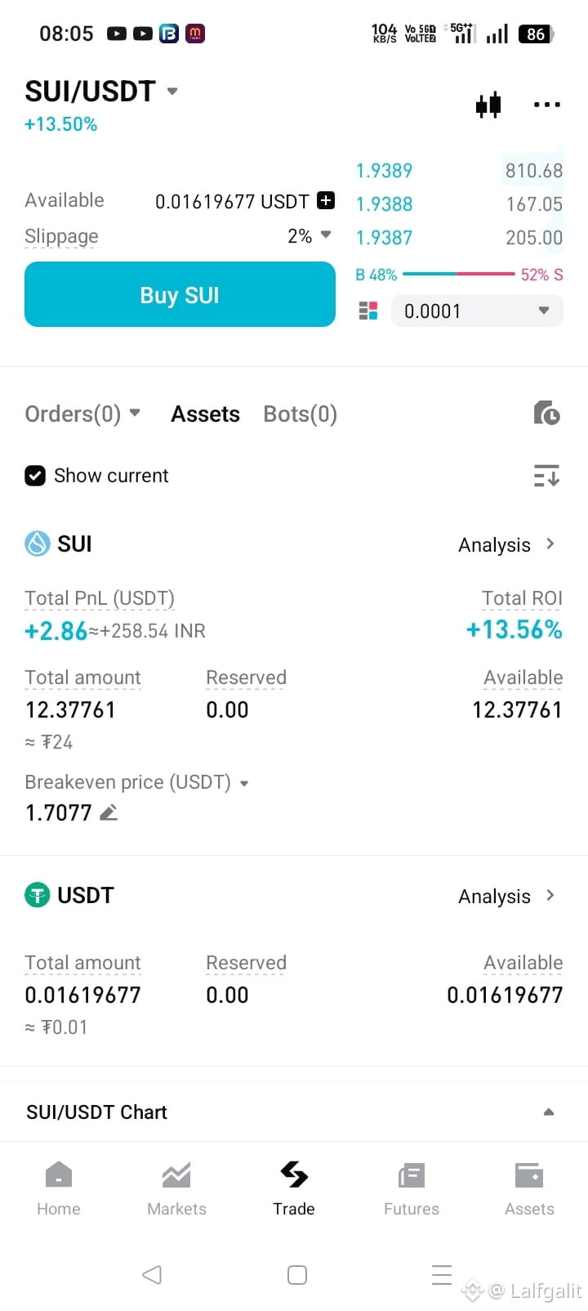Open SUI Analysis link
The height and width of the screenshot is (1311, 588).
[x=506, y=544]
